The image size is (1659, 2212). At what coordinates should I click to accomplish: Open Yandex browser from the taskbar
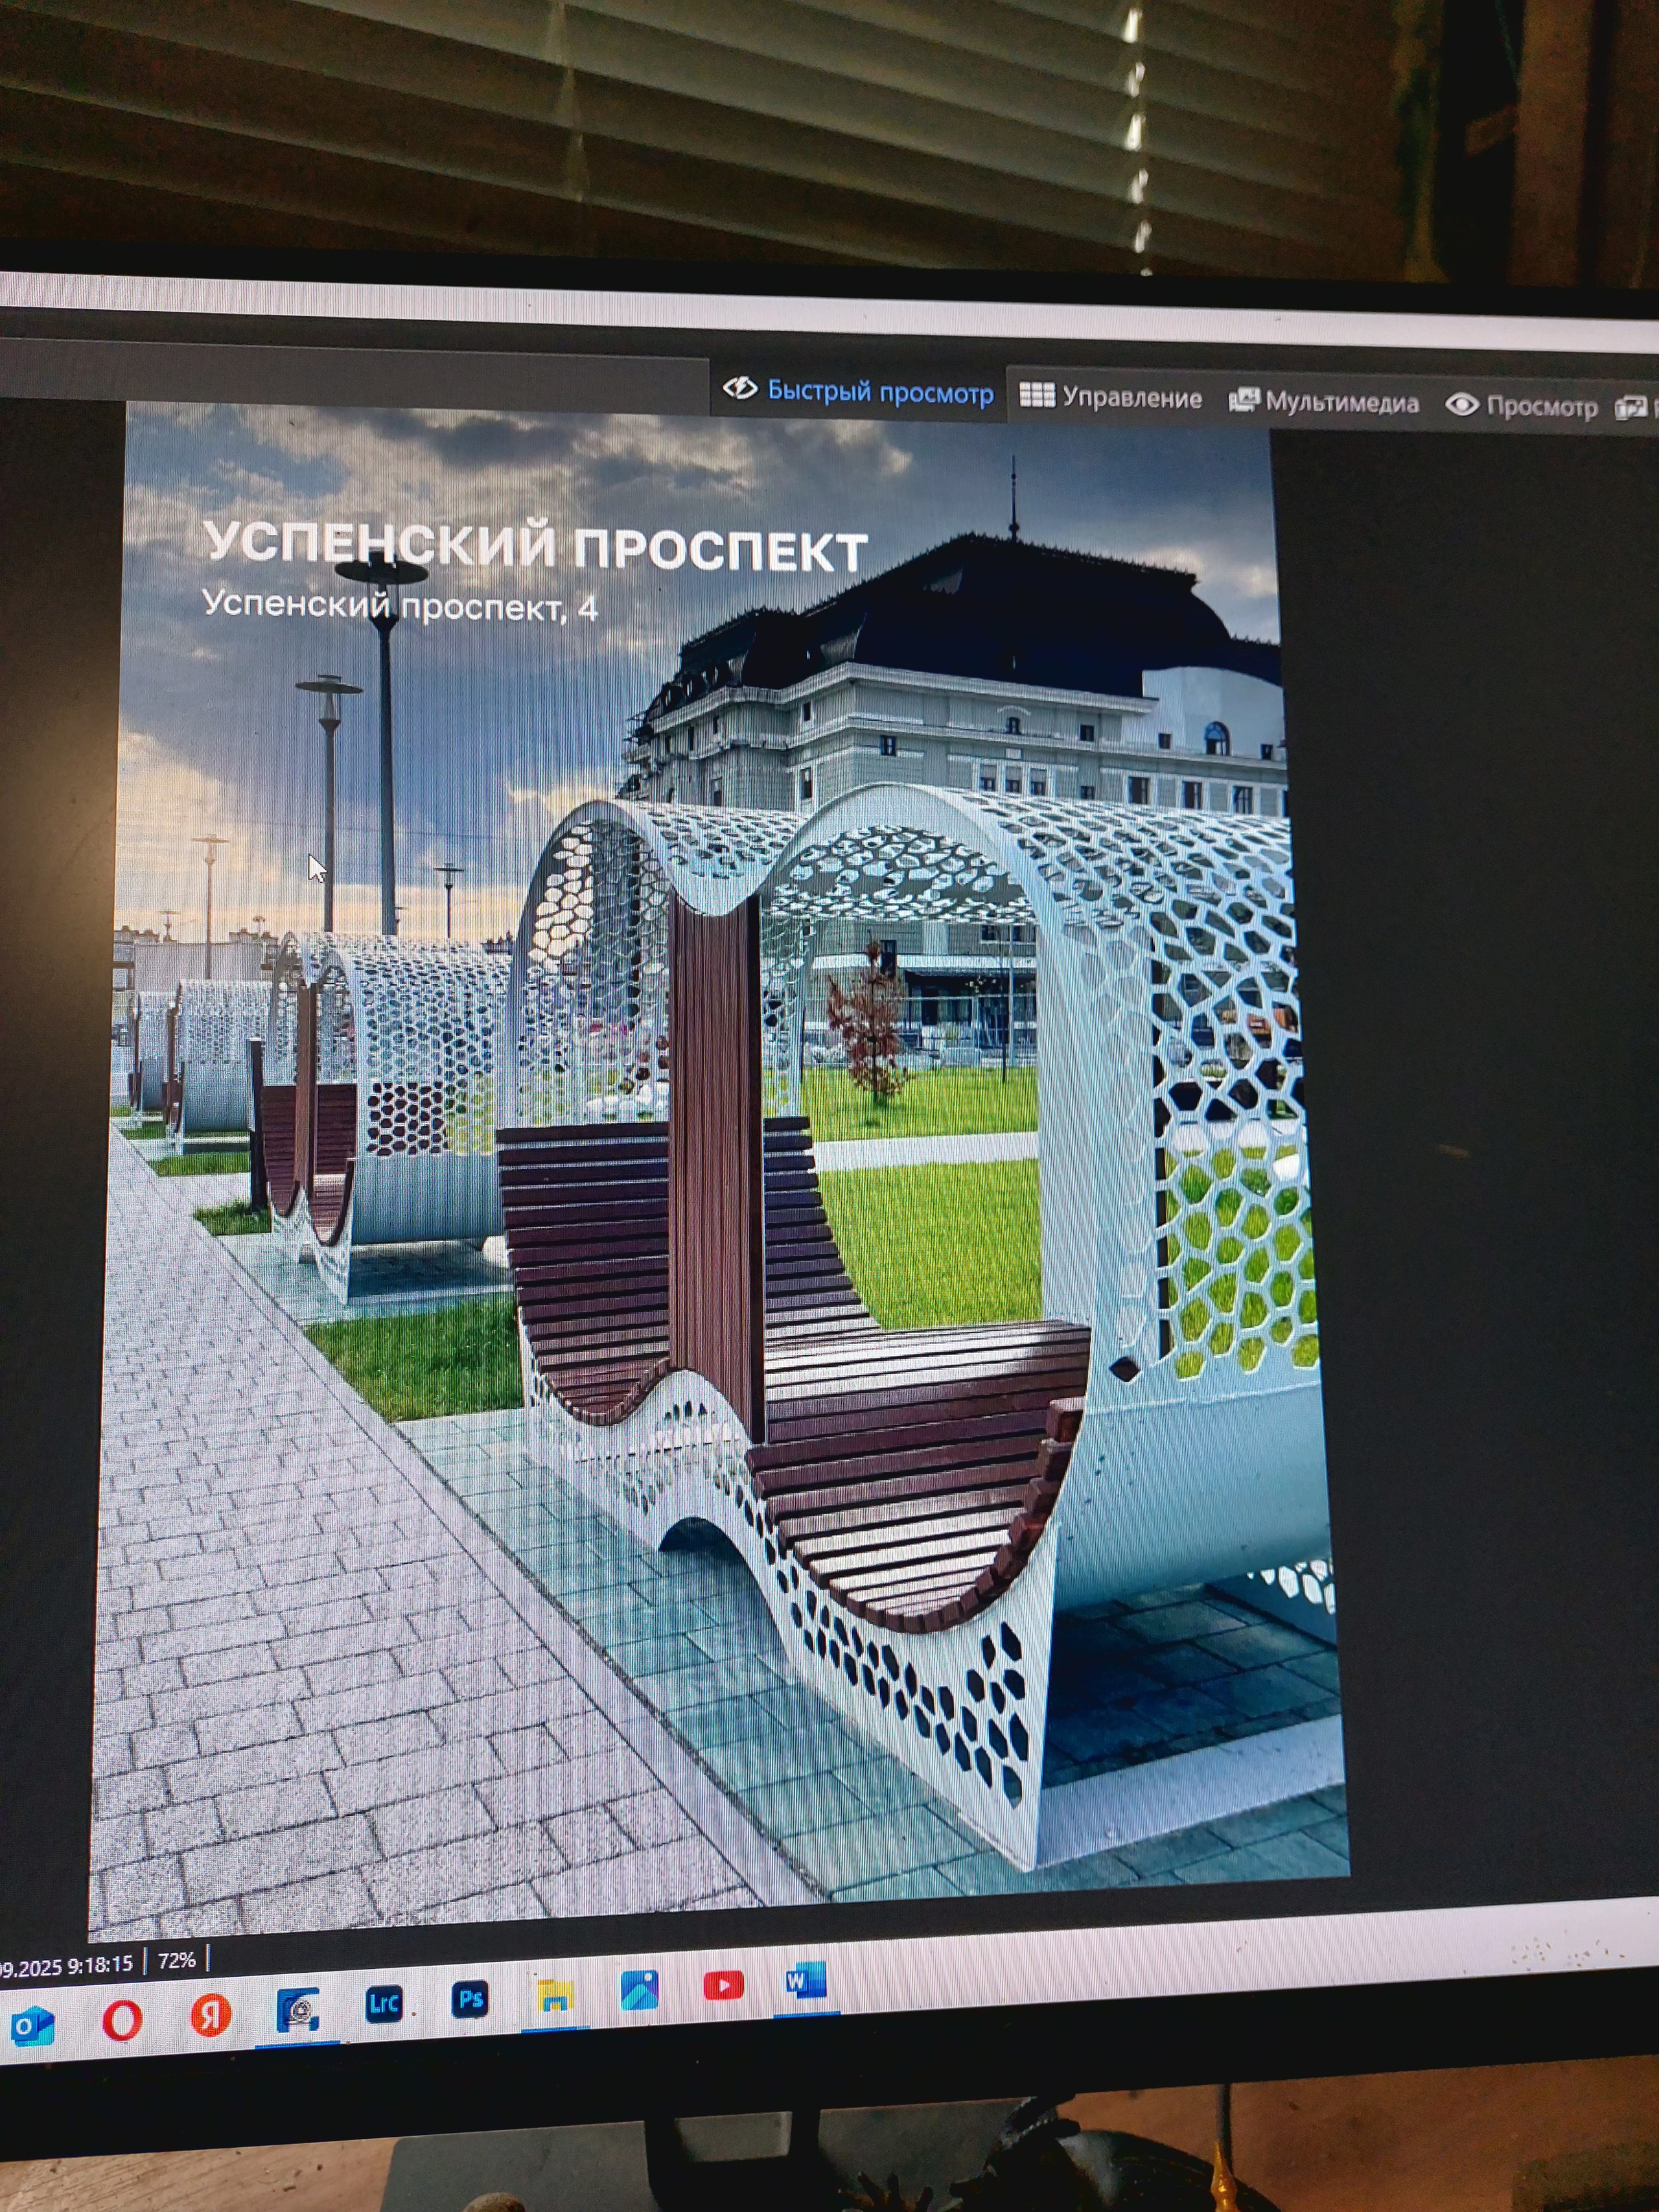211,2014
